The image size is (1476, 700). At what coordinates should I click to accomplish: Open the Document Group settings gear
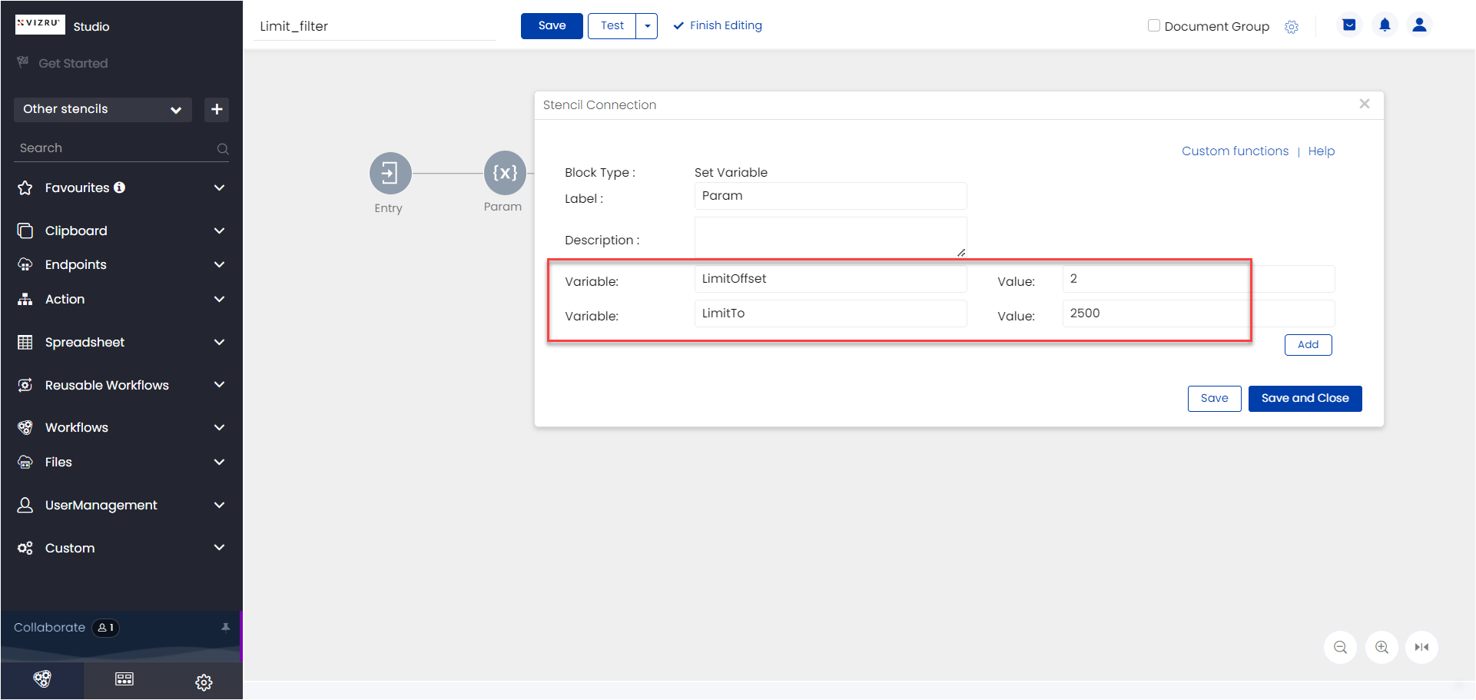(x=1292, y=27)
